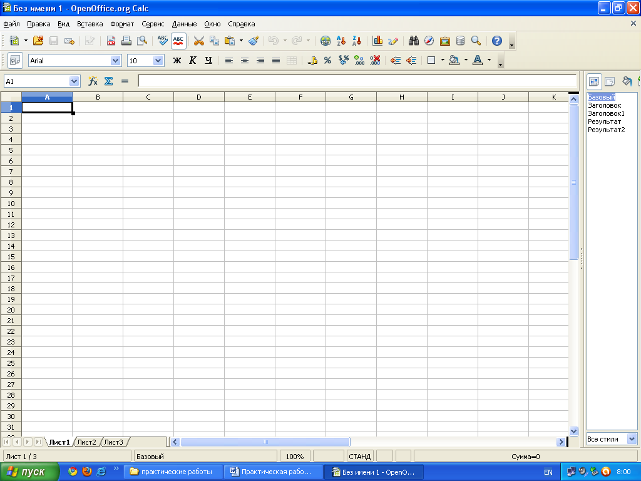Open Data Sources database icon

(x=460, y=41)
